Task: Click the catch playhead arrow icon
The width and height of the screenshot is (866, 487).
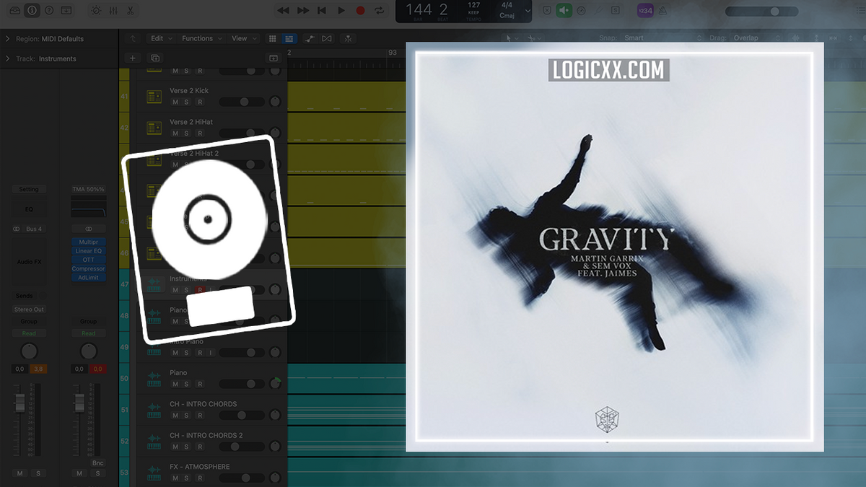Action: coord(132,38)
